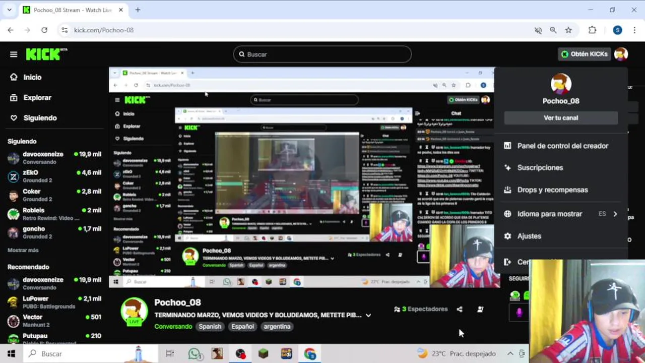The width and height of the screenshot is (645, 363).
Task: Click the Obtén KICKs button
Action: click(x=585, y=54)
